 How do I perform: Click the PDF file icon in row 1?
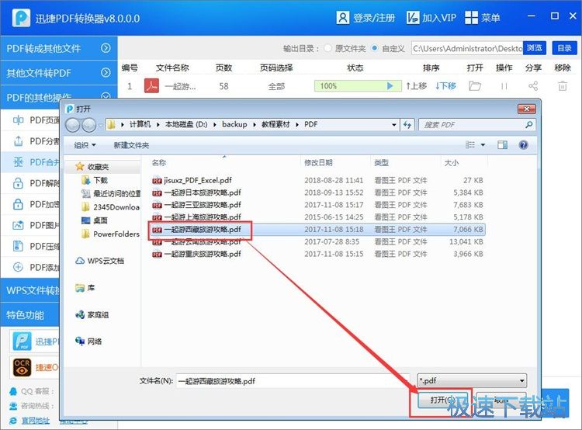(151, 86)
